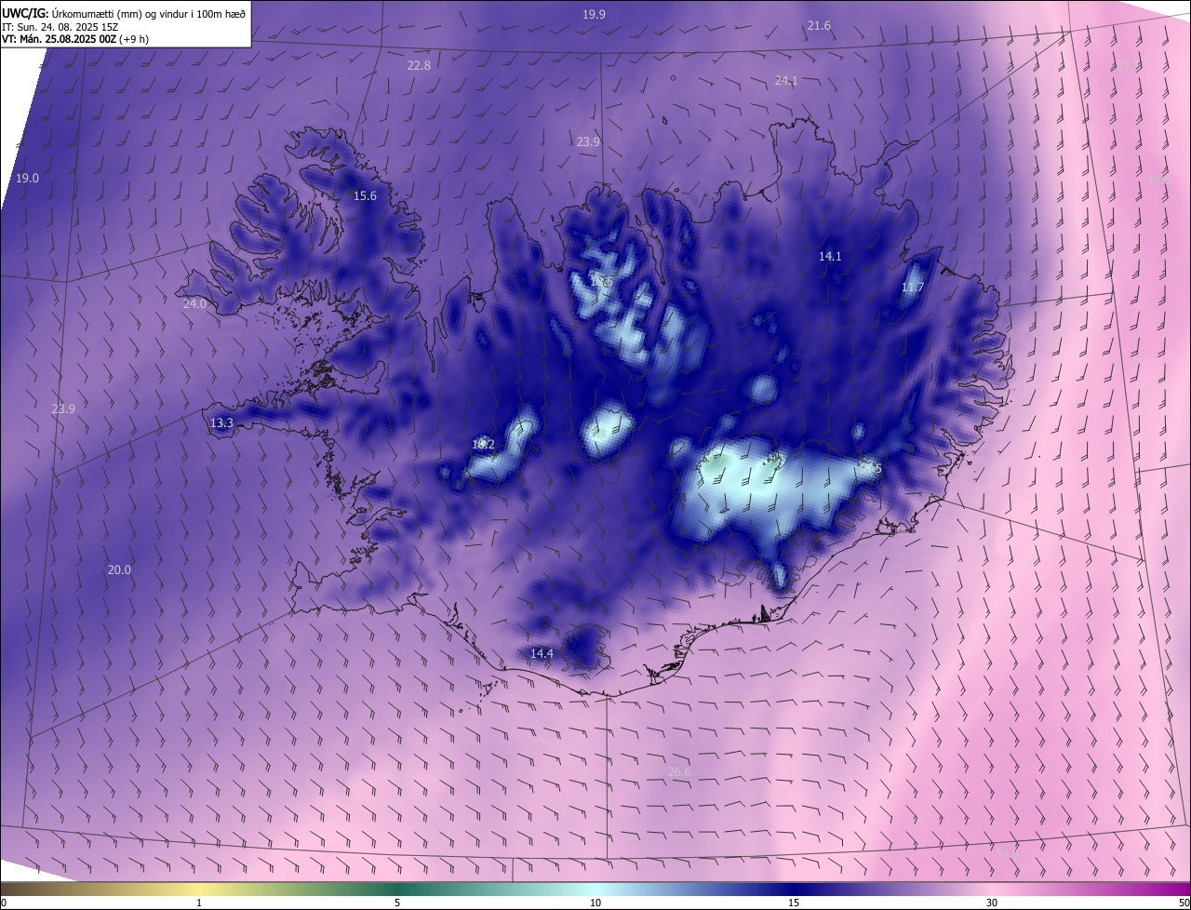Click the 5 tick on the color scale
The image size is (1191, 910).
pos(397,903)
